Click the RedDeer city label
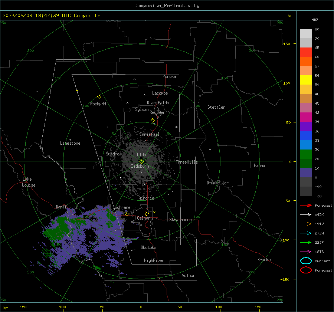Image resolution: width=334 pixels, height=312 pixels. pos(157,112)
